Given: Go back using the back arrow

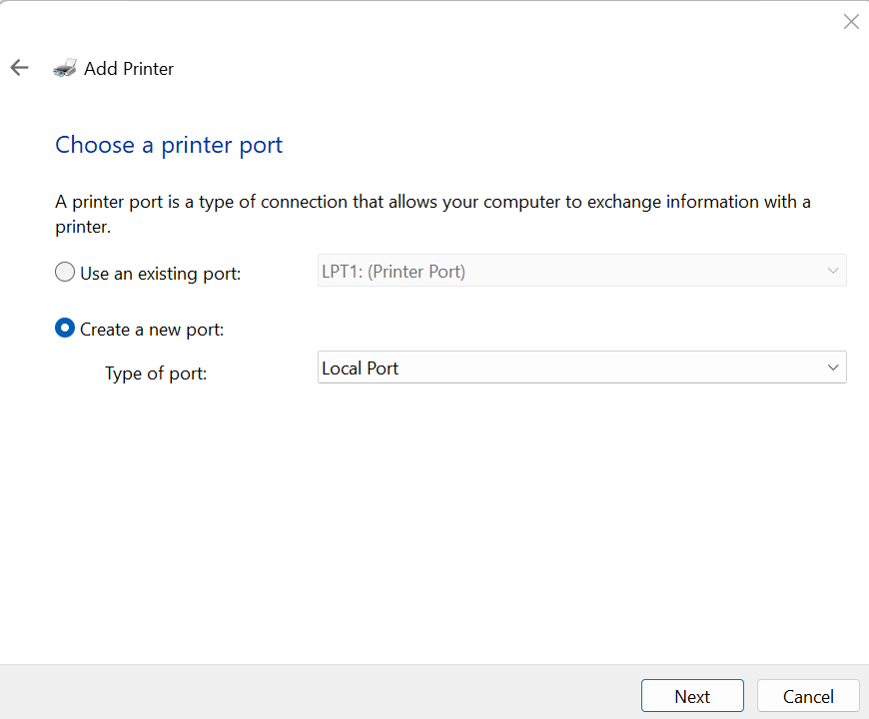Looking at the screenshot, I should [x=19, y=68].
